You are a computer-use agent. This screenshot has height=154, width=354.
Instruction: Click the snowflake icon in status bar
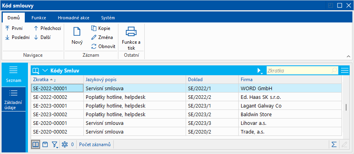point(65,145)
